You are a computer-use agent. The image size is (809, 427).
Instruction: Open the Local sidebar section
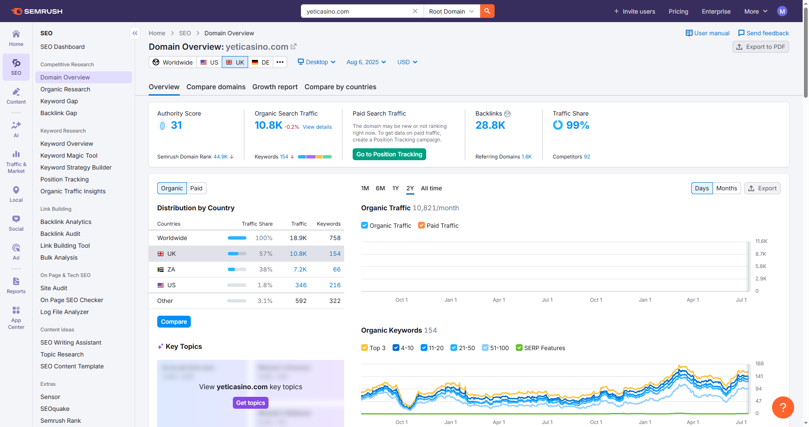(16, 194)
